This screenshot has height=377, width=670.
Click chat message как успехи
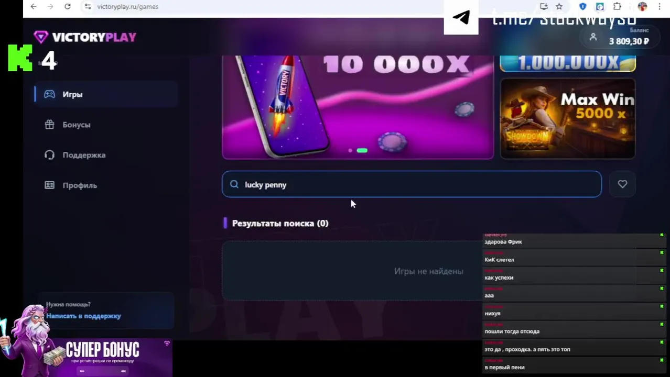coord(499,278)
